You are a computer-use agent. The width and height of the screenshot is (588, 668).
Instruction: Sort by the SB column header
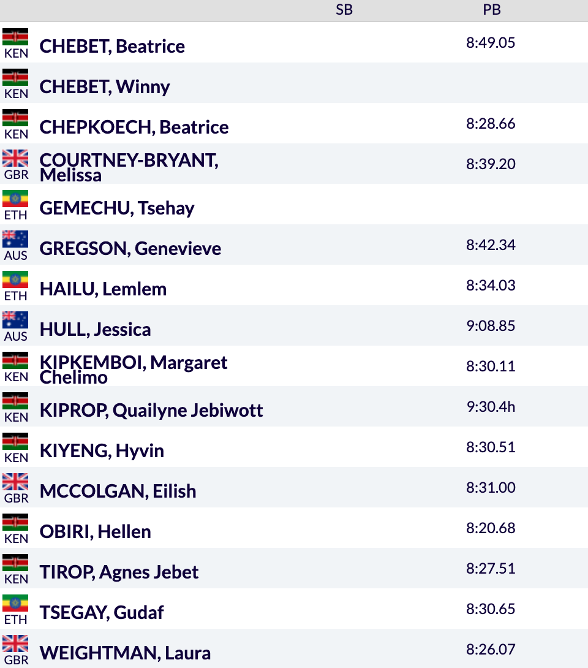344,10
